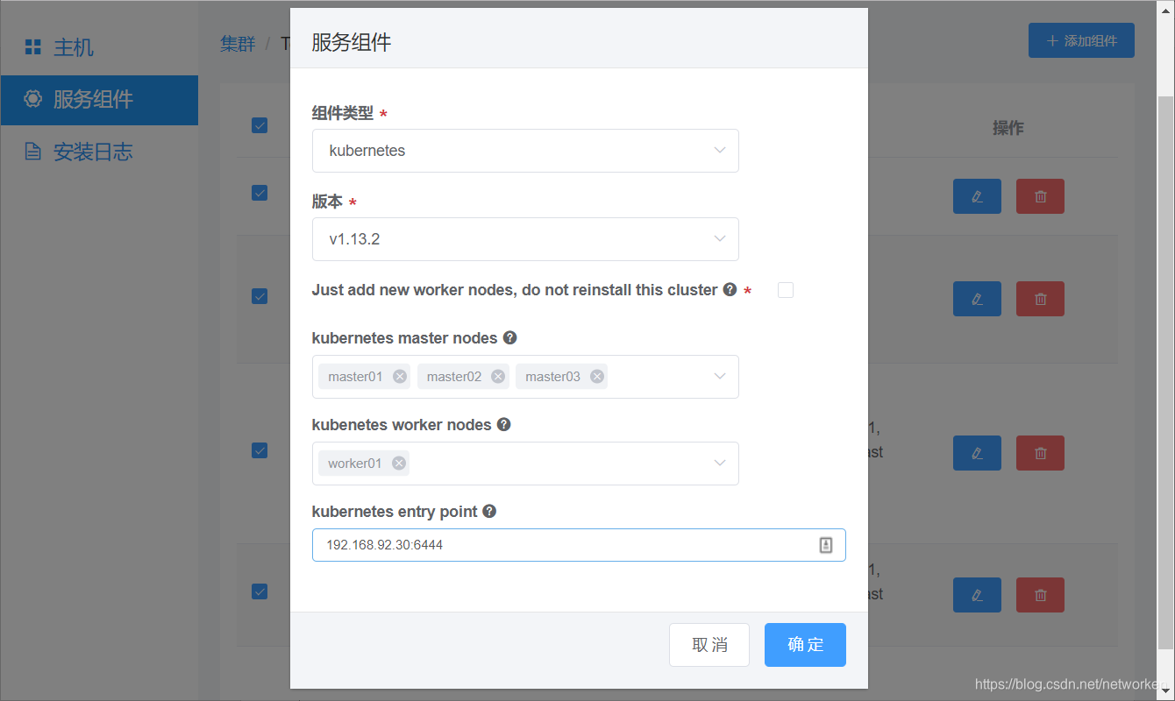
Task: Toggle the second data row checkbox
Action: (260, 296)
